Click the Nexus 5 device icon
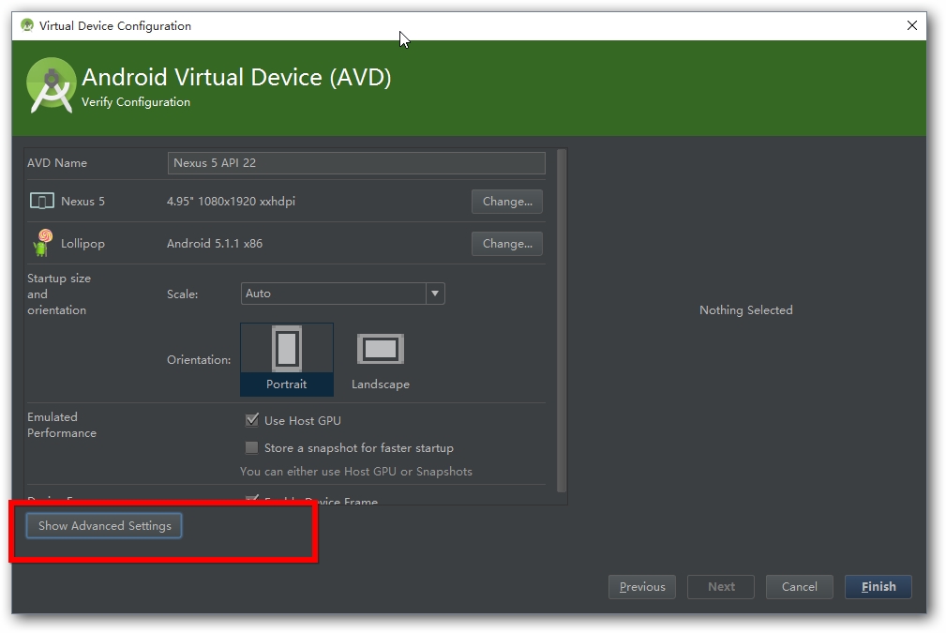 tap(41, 201)
